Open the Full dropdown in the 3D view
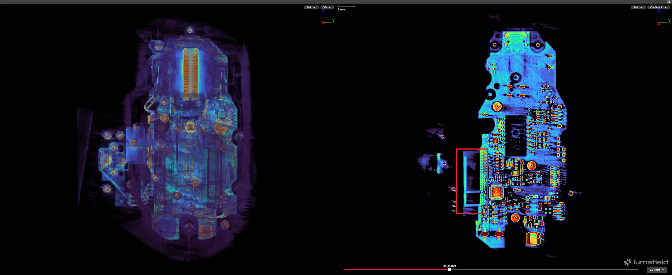 [x=311, y=7]
